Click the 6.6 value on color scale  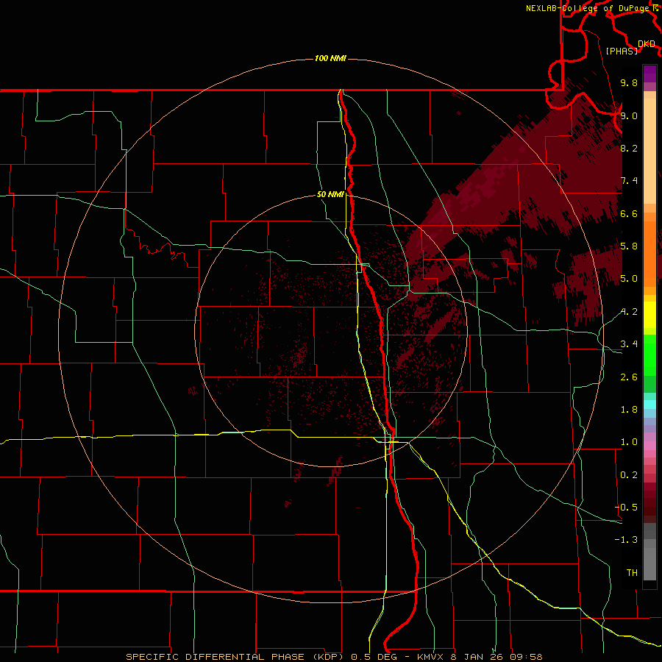point(629,213)
